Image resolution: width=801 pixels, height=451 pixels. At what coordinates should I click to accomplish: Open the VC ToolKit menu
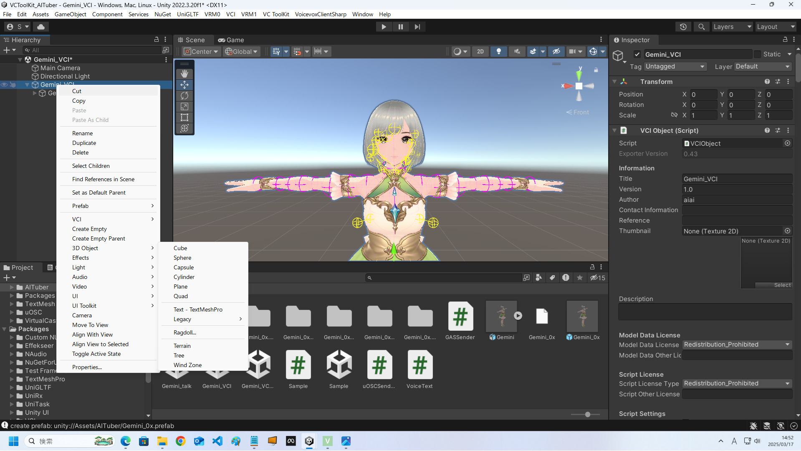click(276, 14)
